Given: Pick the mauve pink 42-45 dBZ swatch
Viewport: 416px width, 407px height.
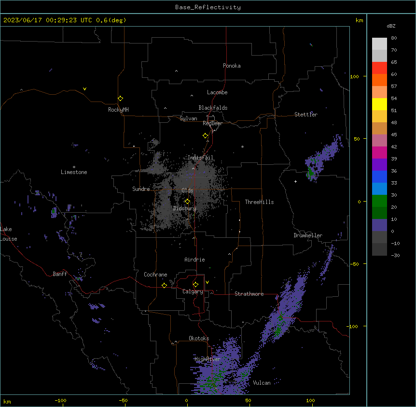Looking at the screenshot, I should coord(379,141).
